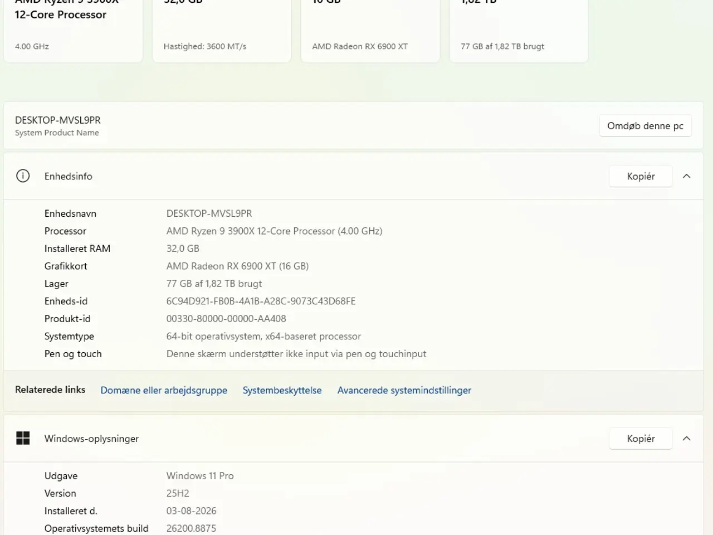Click the Enhedsnavn label

pos(70,213)
